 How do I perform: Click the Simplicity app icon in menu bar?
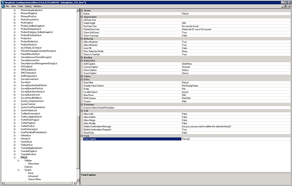coord(3,6)
